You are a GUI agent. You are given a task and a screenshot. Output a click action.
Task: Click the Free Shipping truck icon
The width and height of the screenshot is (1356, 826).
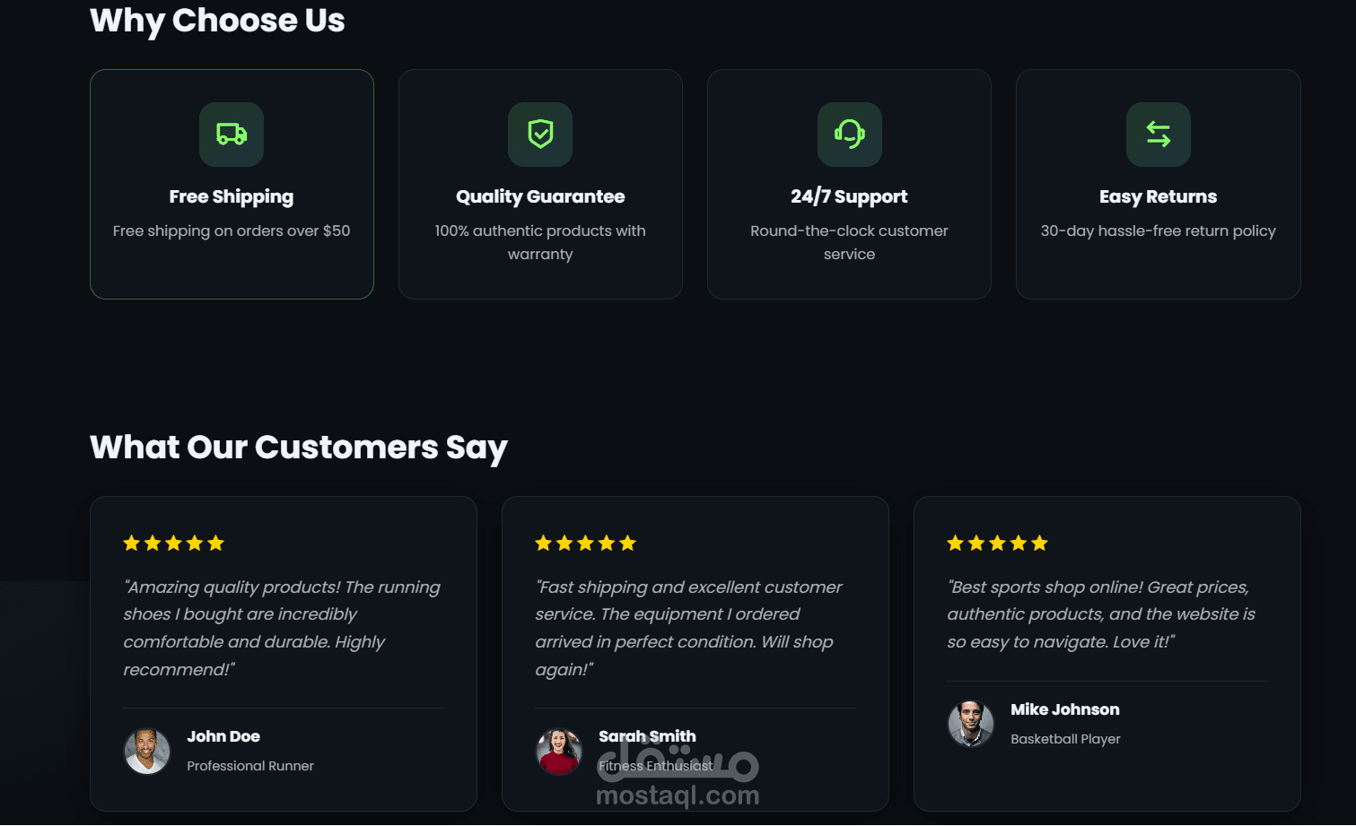[232, 135]
